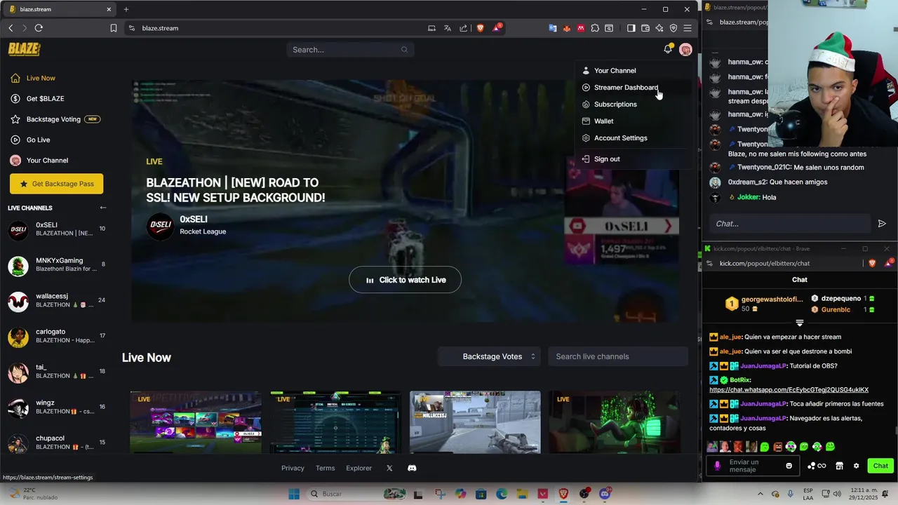Open the browser extensions puzzle icon
The height and width of the screenshot is (505, 898).
click(x=595, y=28)
